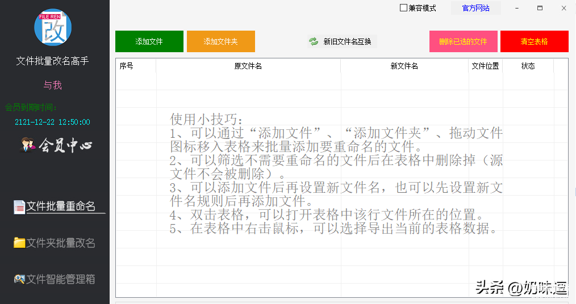
Task: Click the green 添加文件 button
Action: point(149,41)
